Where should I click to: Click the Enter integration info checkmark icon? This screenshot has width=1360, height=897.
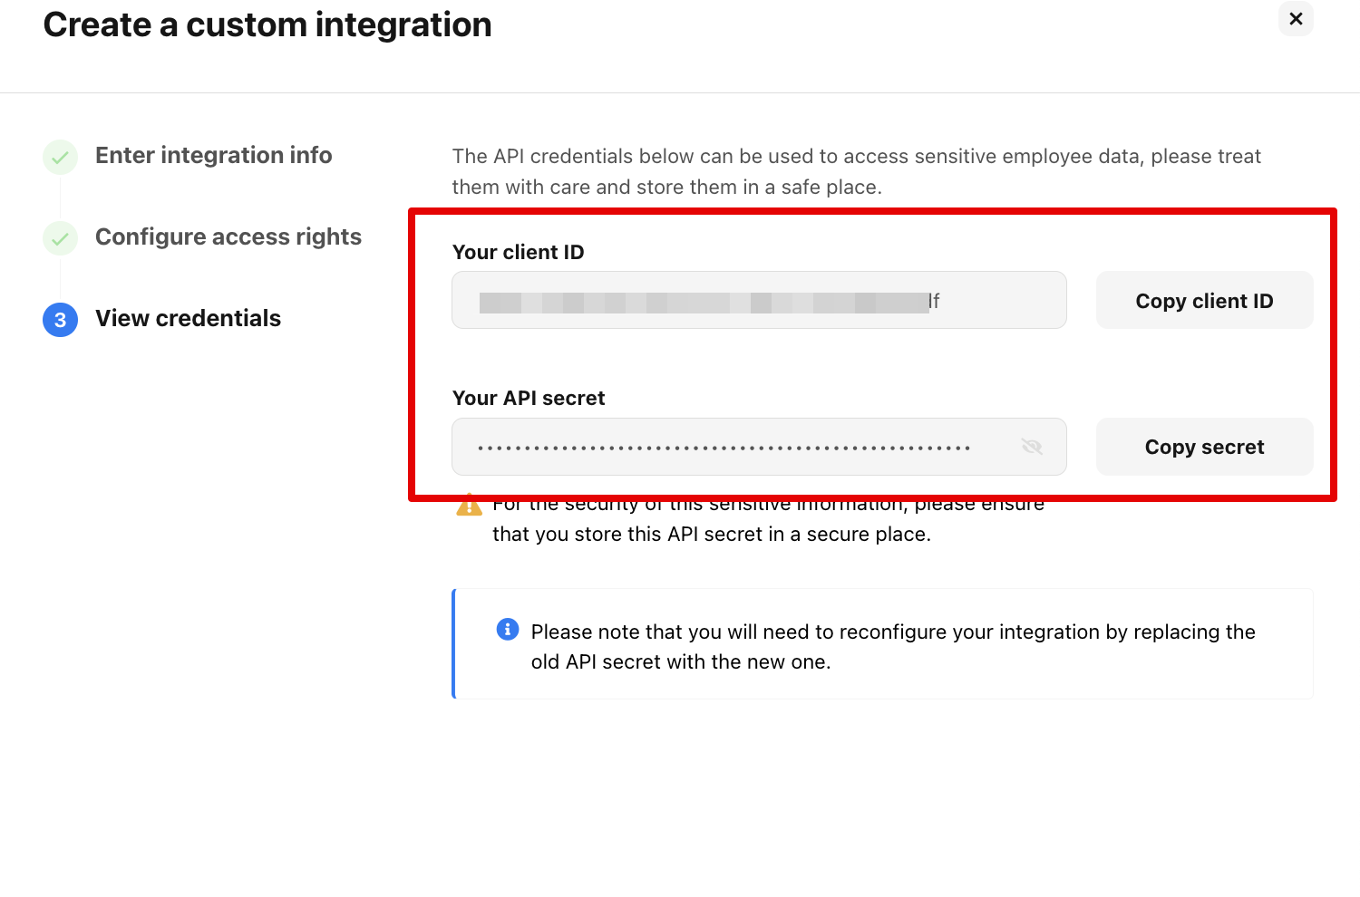60,158
